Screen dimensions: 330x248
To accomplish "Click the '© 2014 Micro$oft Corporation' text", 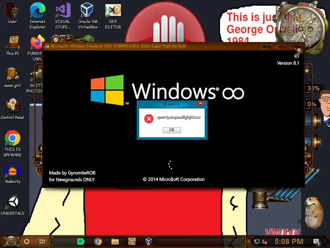I will pyautogui.click(x=174, y=179).
